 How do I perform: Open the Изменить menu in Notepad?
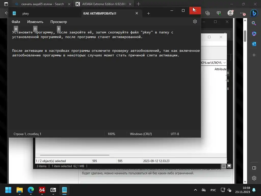coord(35,22)
